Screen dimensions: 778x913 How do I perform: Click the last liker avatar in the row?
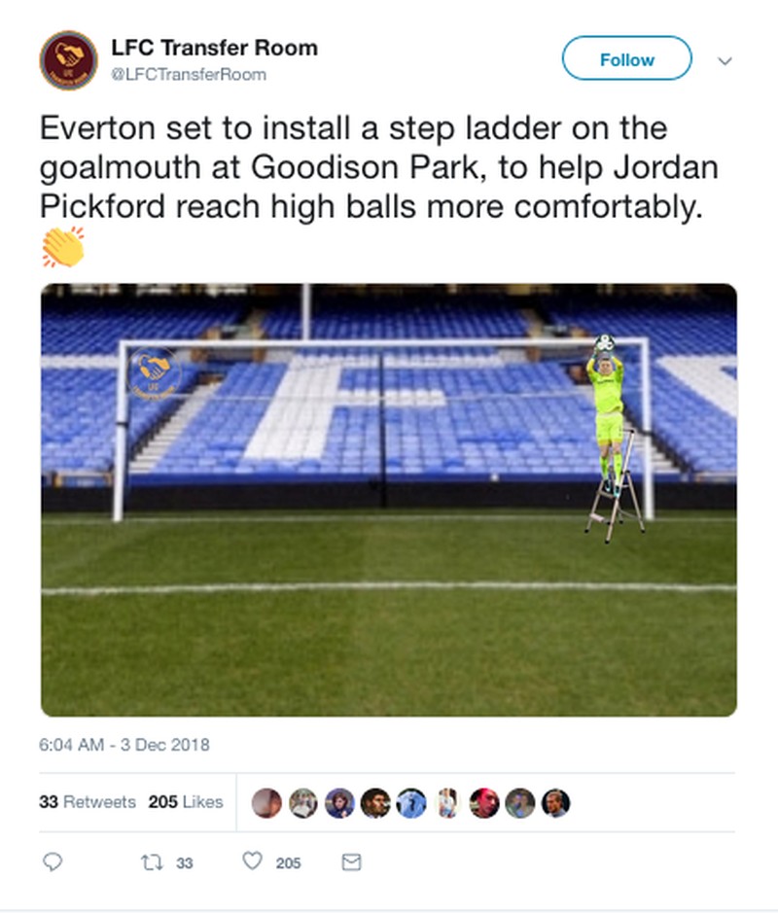(555, 803)
